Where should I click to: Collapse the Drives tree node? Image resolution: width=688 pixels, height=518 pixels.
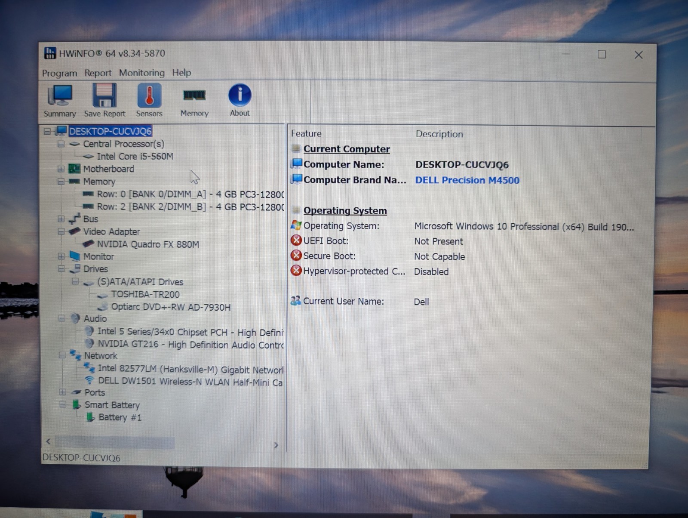61,269
